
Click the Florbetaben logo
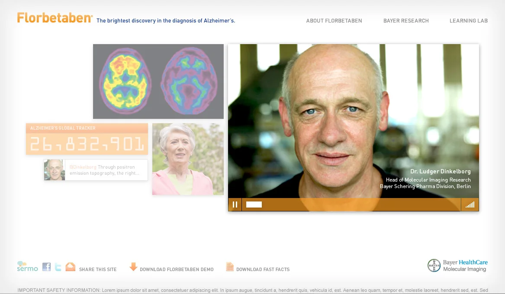55,18
